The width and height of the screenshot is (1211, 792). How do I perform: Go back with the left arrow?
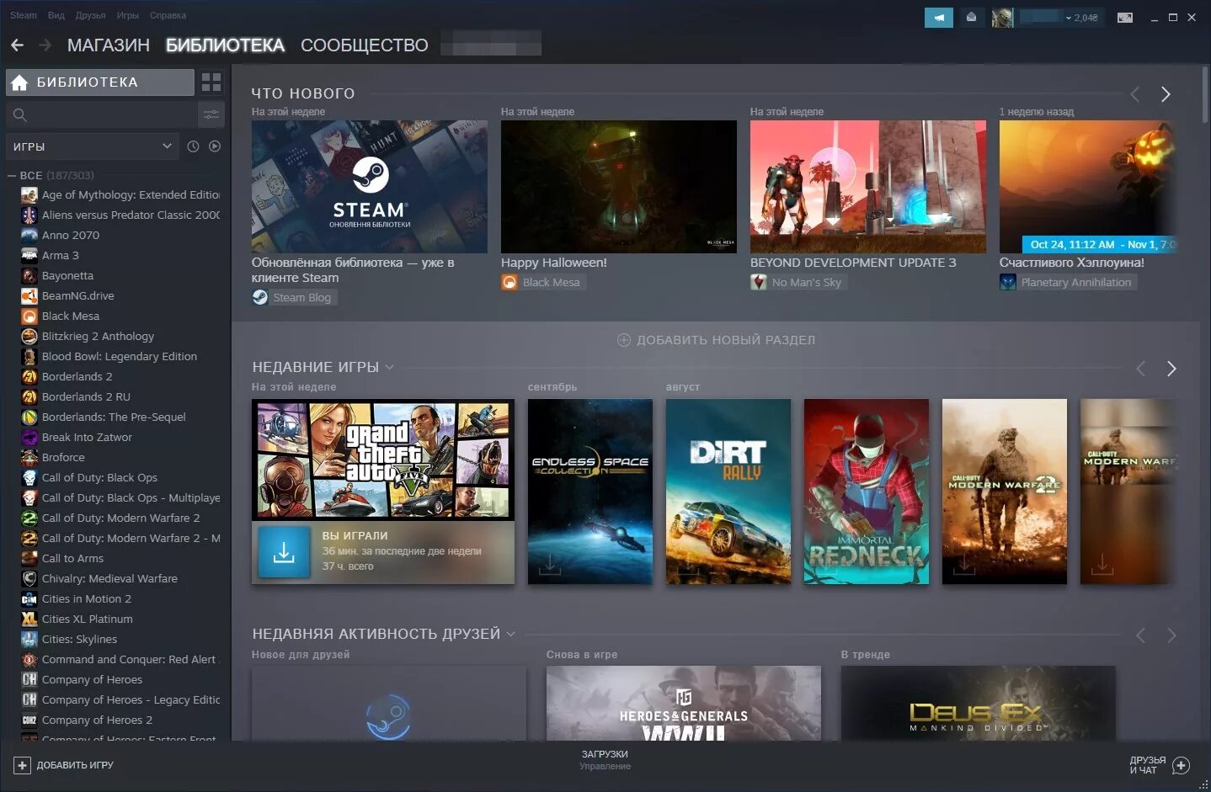coord(17,45)
